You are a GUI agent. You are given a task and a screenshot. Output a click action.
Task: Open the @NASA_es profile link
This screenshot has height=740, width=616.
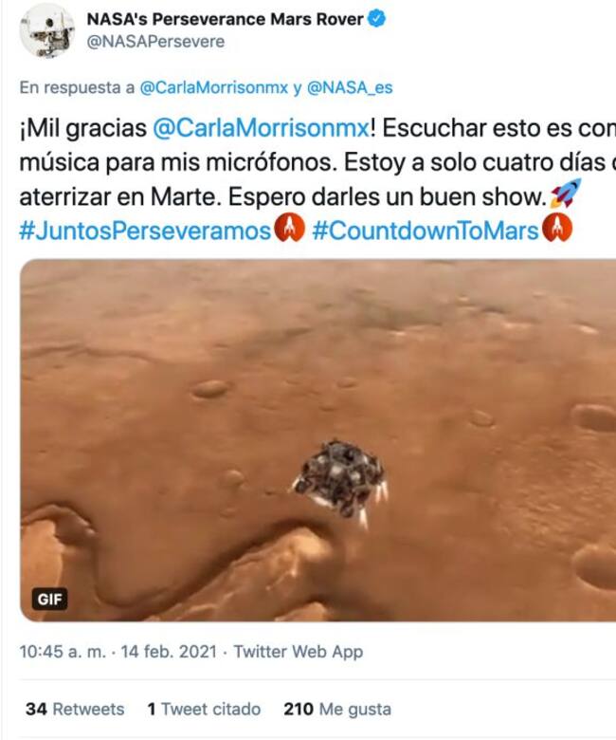point(350,88)
